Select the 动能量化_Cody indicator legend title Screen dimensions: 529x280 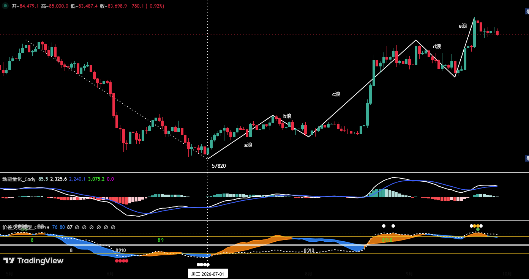click(x=19, y=179)
